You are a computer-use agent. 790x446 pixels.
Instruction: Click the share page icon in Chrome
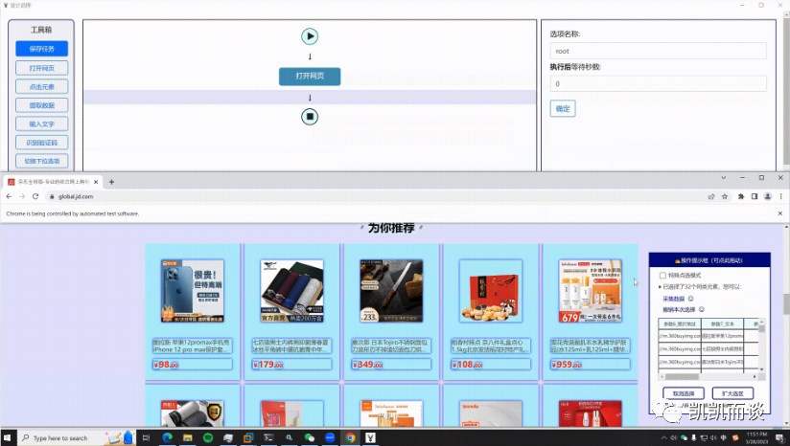[x=711, y=196]
